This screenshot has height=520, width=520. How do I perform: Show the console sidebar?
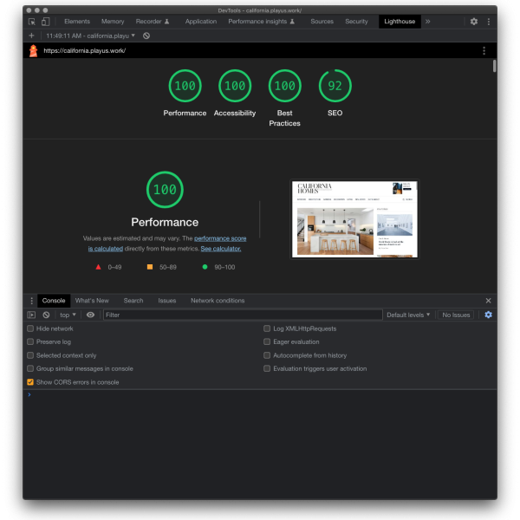pyautogui.click(x=32, y=315)
